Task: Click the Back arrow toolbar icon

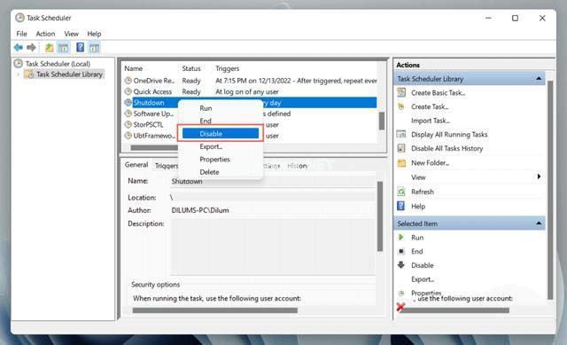Action: (18, 47)
